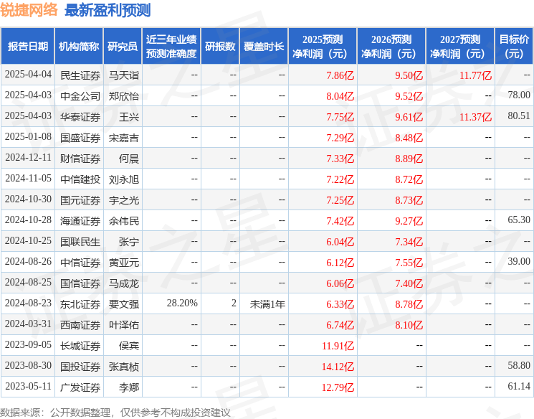Viewport: 534px width, 419px height.
Task: Click the target price 39.00
Action: click(x=519, y=261)
